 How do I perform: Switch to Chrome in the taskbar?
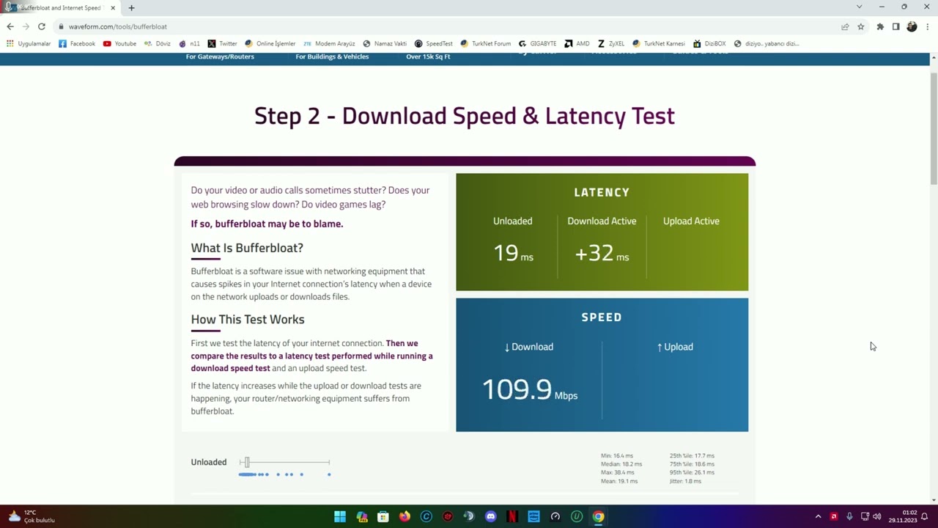[599, 516]
